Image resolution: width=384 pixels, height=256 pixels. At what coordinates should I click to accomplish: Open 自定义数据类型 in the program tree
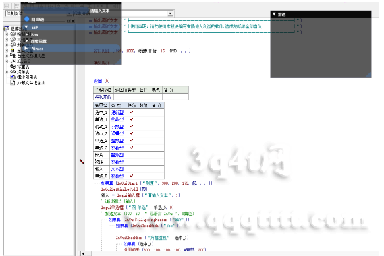pos(31,56)
